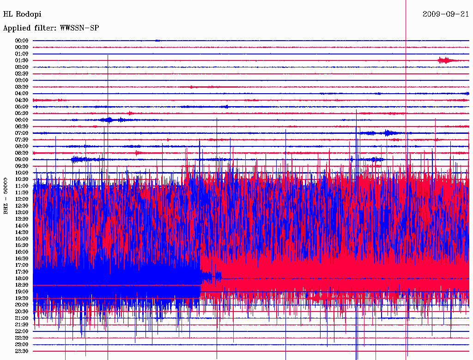Viewport: 473px width, 360px height.
Task: Click the red wave burst on 08:30 trace
Action: pos(138,153)
